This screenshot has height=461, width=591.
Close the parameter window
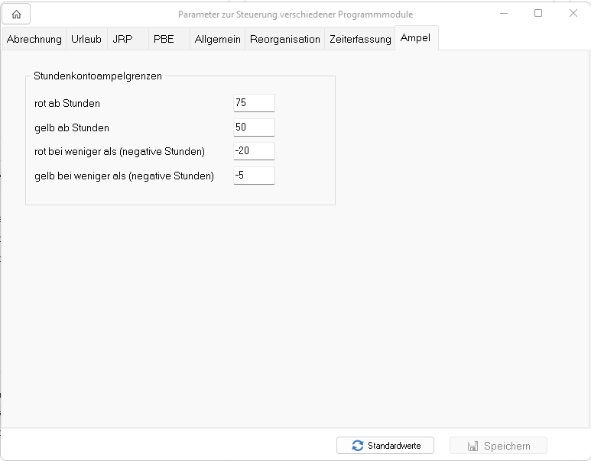(x=573, y=14)
